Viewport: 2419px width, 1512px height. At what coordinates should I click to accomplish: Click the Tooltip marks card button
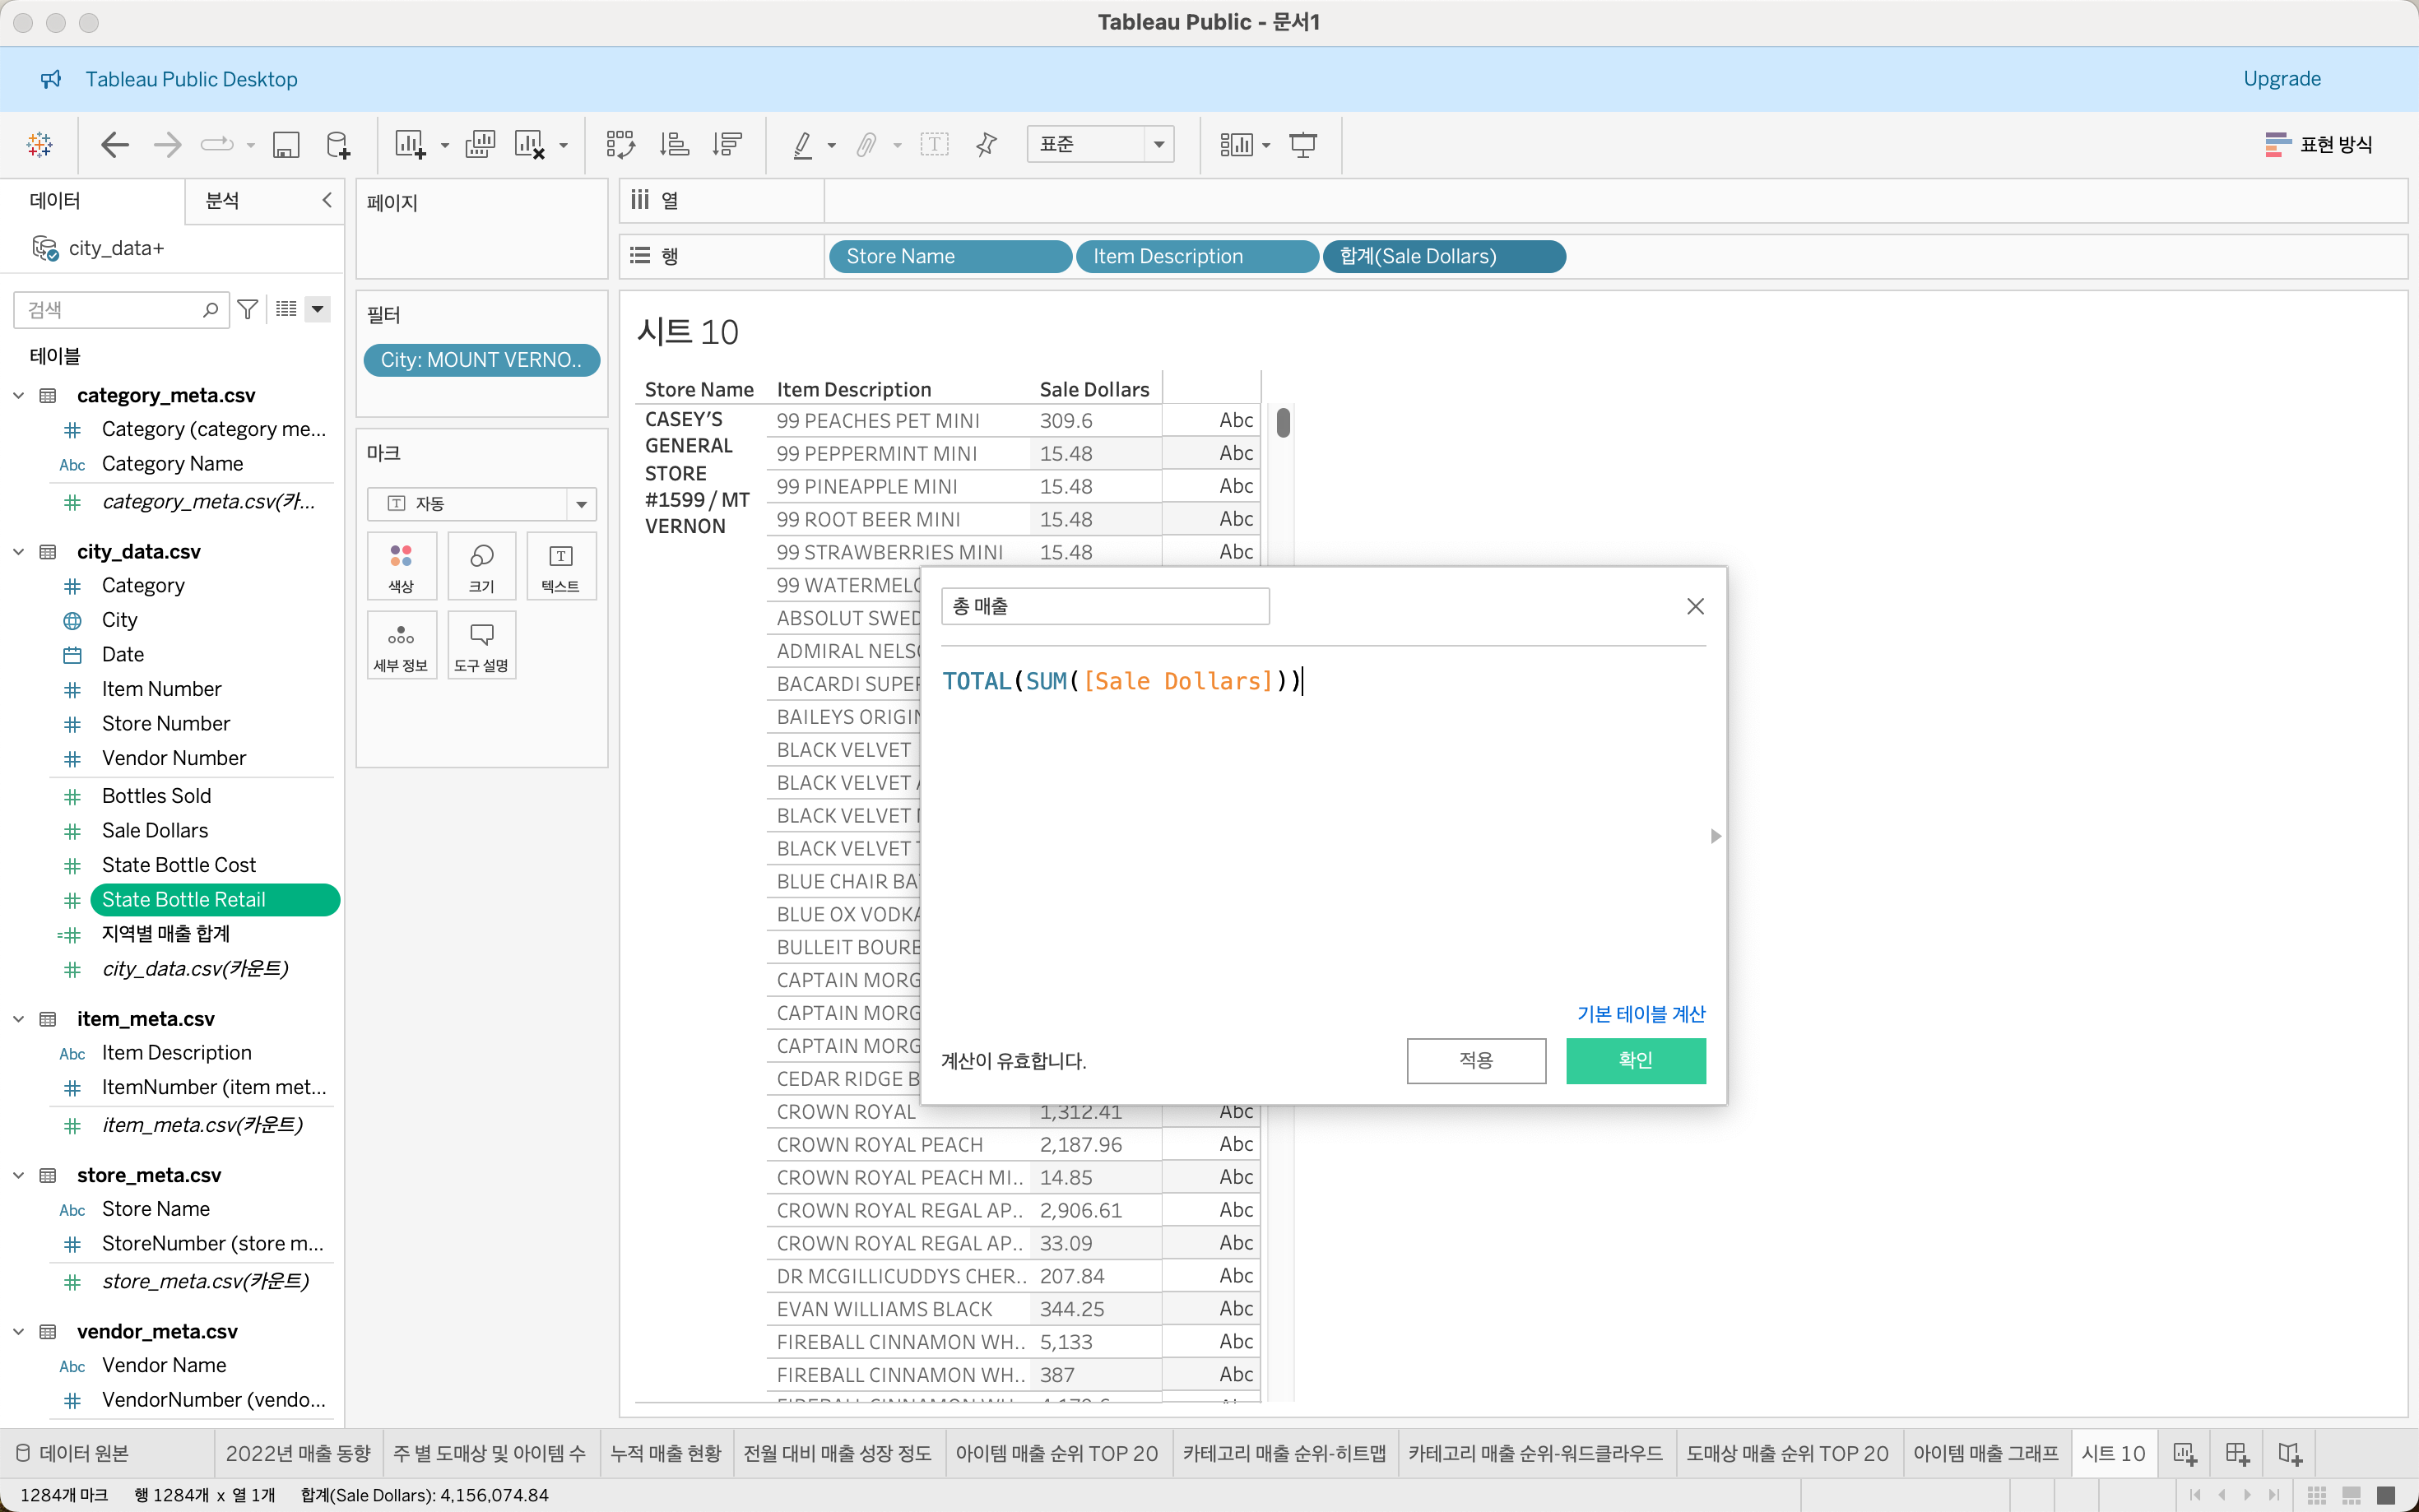point(481,645)
